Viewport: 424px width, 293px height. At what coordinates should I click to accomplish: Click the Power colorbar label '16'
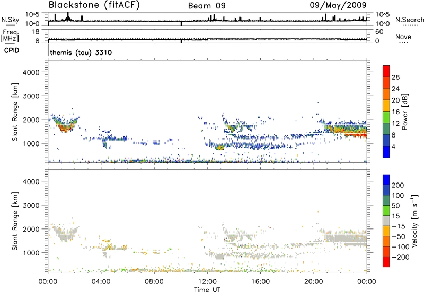coord(395,112)
